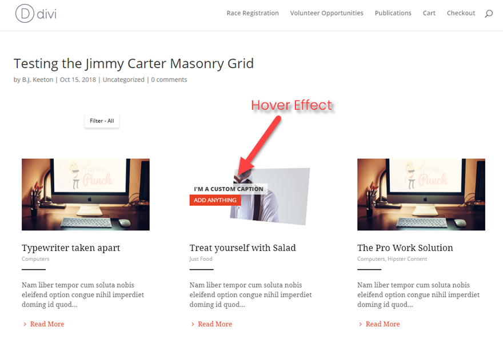Click Hipster Content category link
Image resolution: width=503 pixels, height=343 pixels.
tap(408, 259)
